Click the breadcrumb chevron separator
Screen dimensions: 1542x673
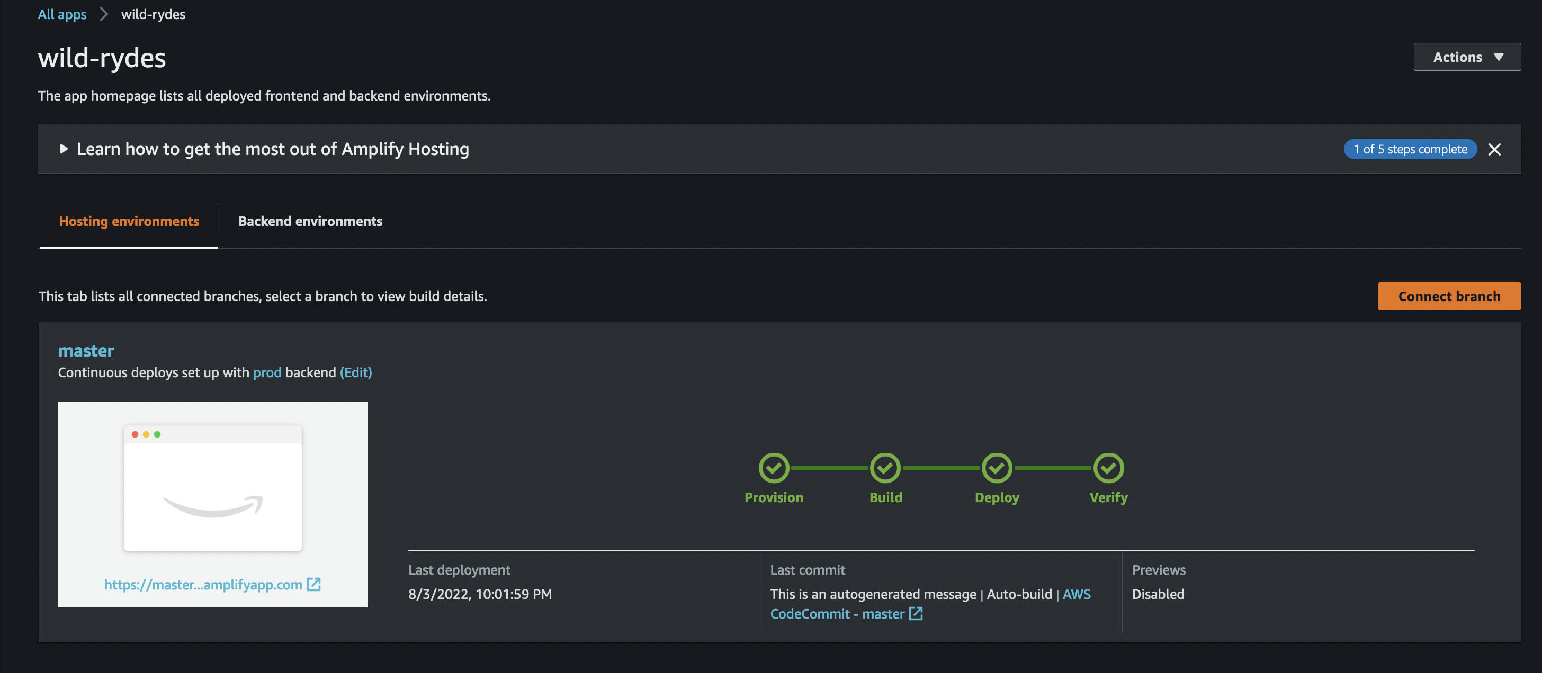pyautogui.click(x=104, y=14)
